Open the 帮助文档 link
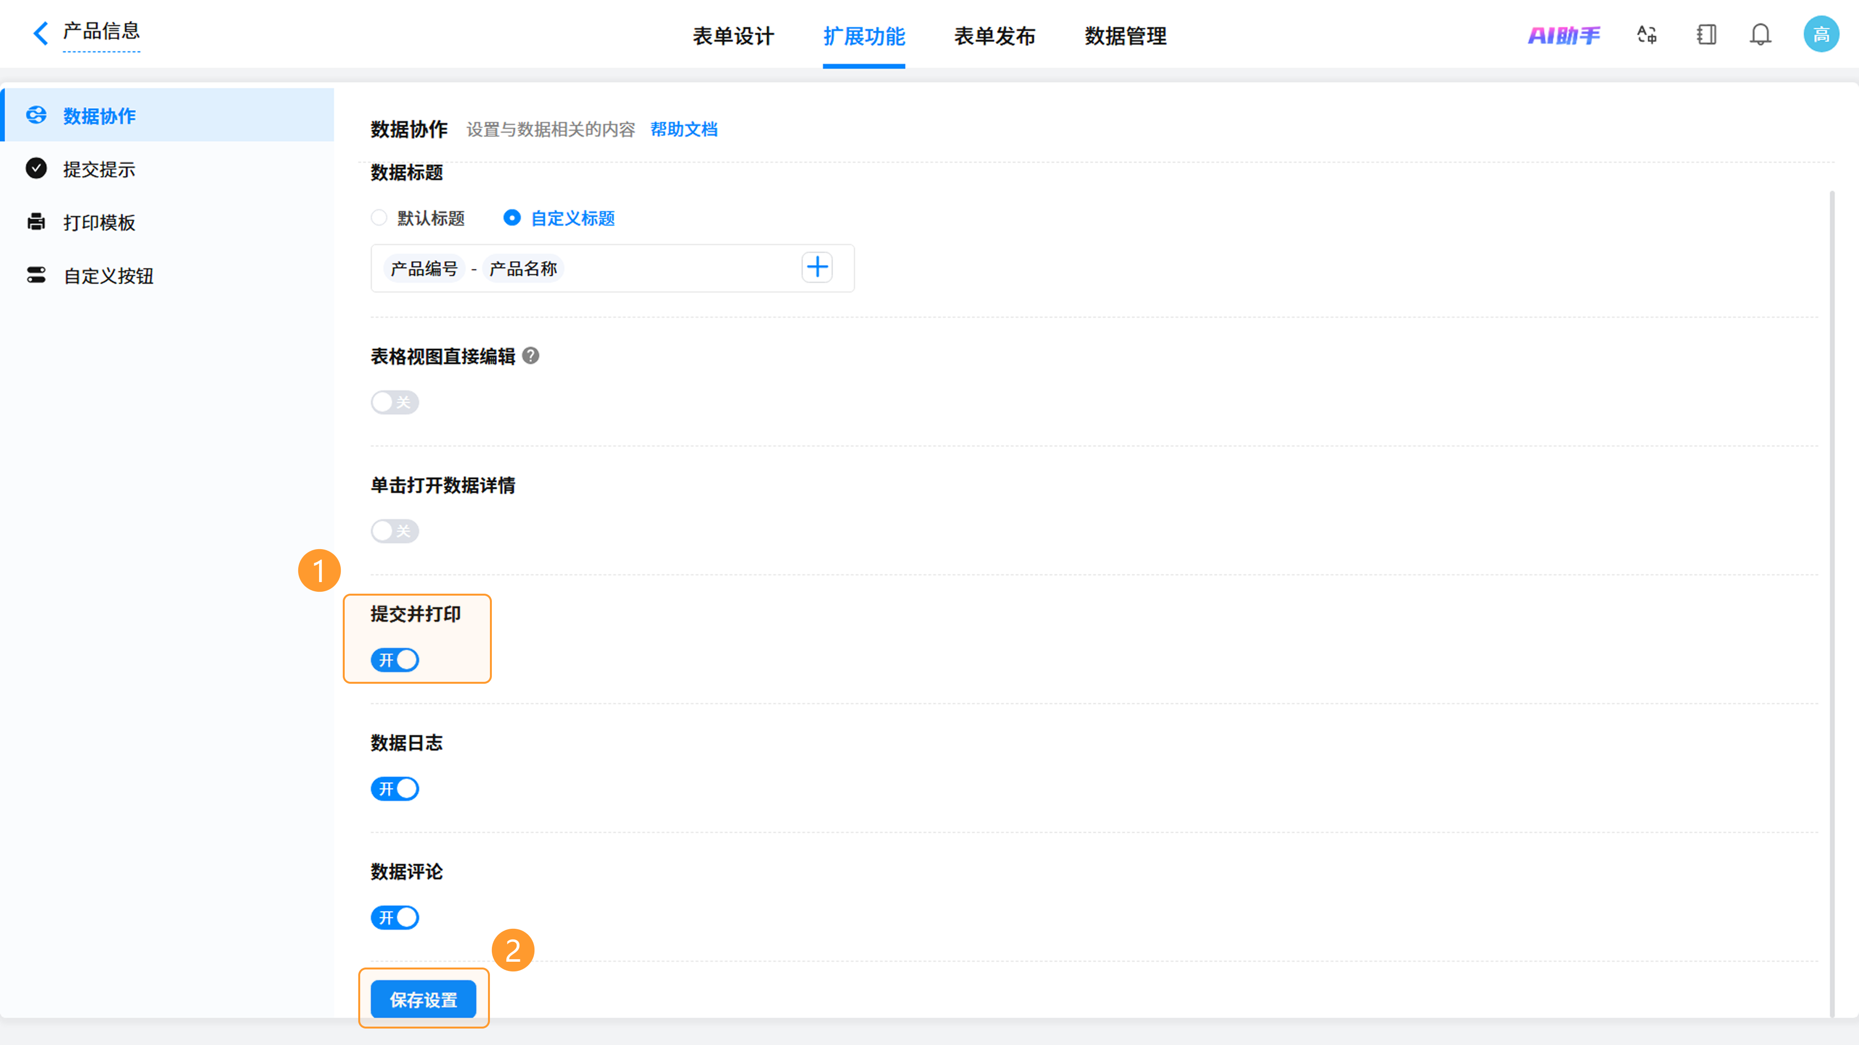 tap(684, 129)
